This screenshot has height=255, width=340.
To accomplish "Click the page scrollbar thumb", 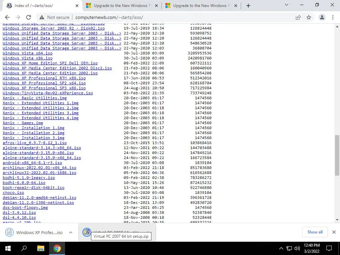I will tap(337, 155).
